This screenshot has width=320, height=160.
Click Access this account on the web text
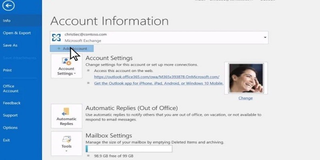click(124, 71)
